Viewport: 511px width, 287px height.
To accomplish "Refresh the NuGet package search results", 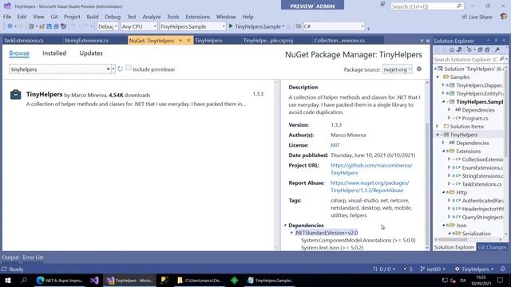I will pos(120,69).
